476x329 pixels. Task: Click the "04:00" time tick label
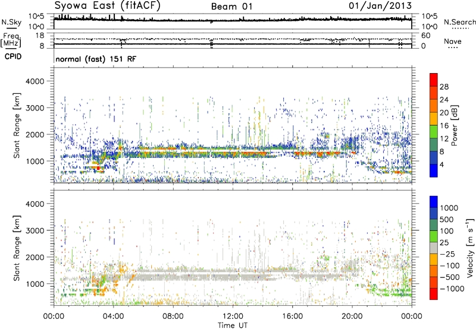[113, 317]
